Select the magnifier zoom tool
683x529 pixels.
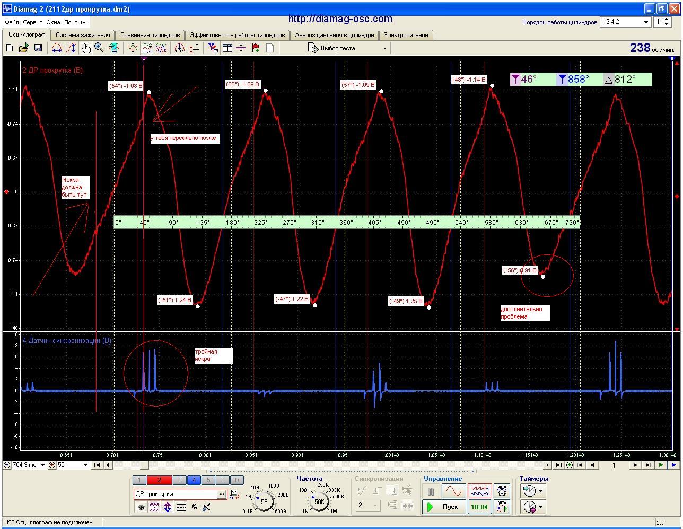click(x=99, y=48)
